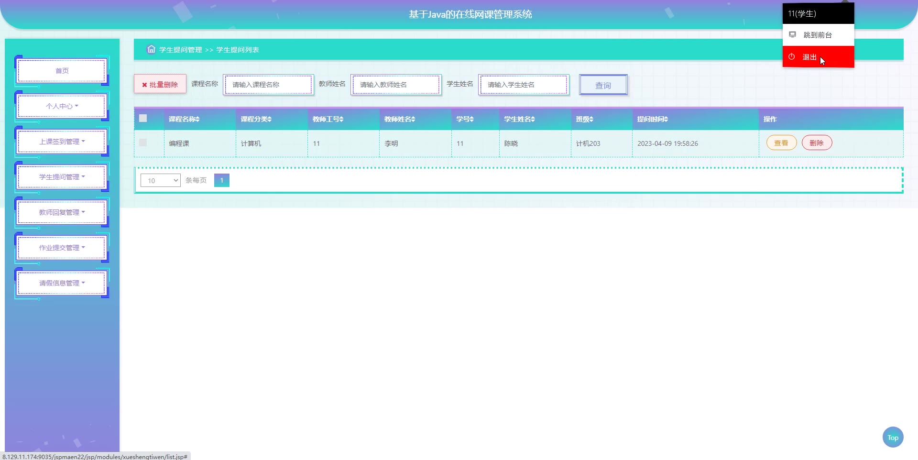Image resolution: width=918 pixels, height=460 pixels.
Task: Tick the checkbox for the 编程课 row
Action: coord(143,142)
